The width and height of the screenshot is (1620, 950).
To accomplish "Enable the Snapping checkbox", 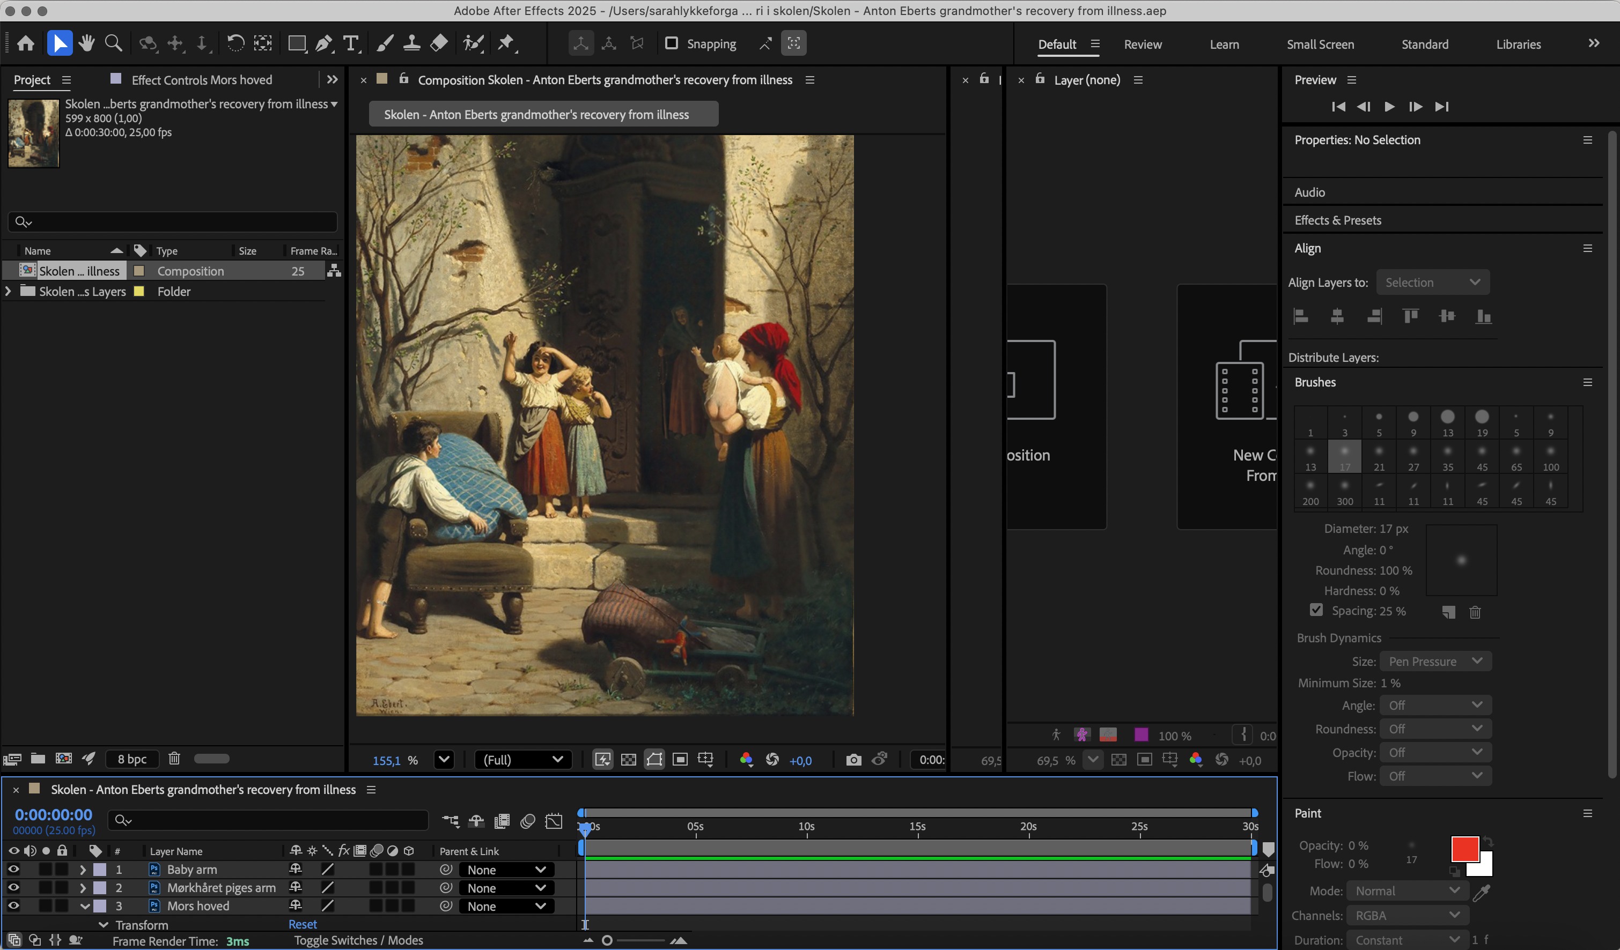I will coord(671,43).
